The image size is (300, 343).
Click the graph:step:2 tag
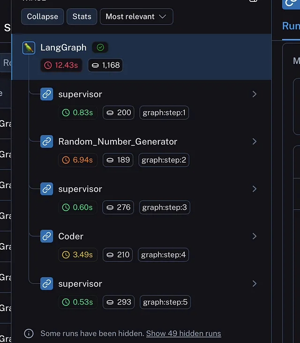click(x=164, y=160)
